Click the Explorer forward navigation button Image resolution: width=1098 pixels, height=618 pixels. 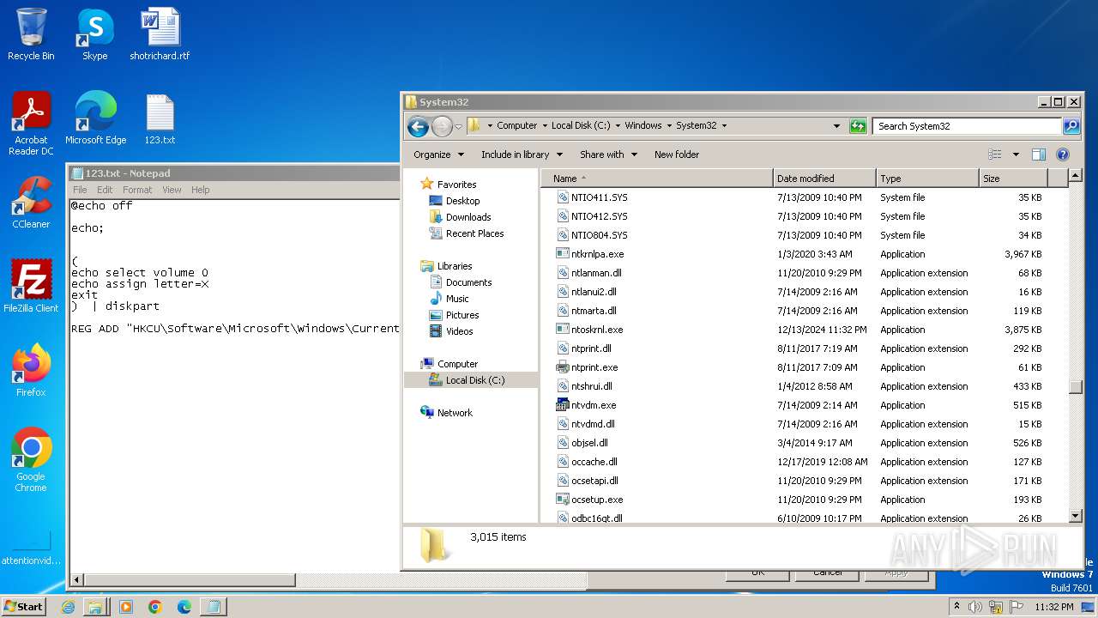tap(442, 126)
